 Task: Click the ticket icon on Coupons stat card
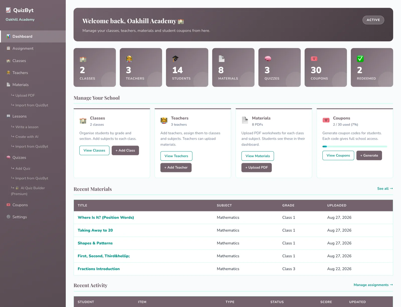pyautogui.click(x=314, y=59)
